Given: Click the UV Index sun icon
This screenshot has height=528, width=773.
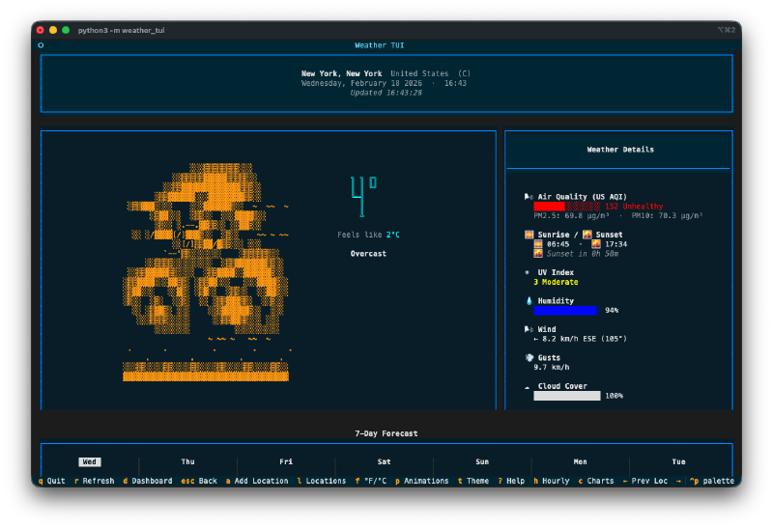Looking at the screenshot, I should [529, 272].
